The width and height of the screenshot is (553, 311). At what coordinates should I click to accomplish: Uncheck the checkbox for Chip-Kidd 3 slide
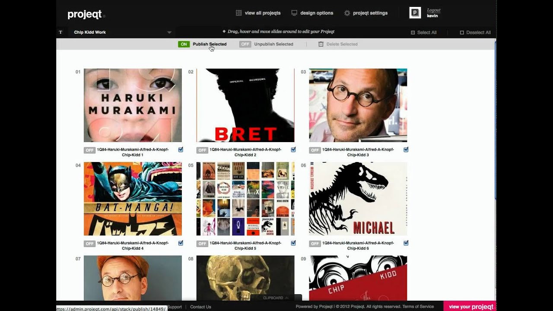(x=406, y=149)
